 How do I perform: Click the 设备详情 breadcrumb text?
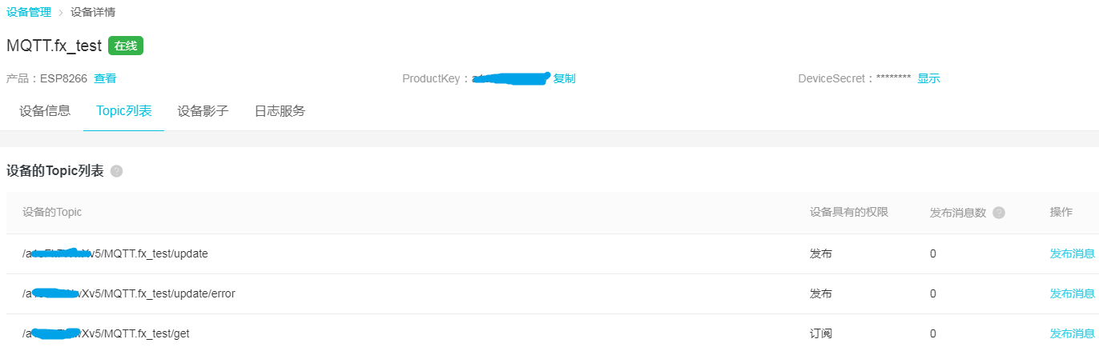[93, 13]
